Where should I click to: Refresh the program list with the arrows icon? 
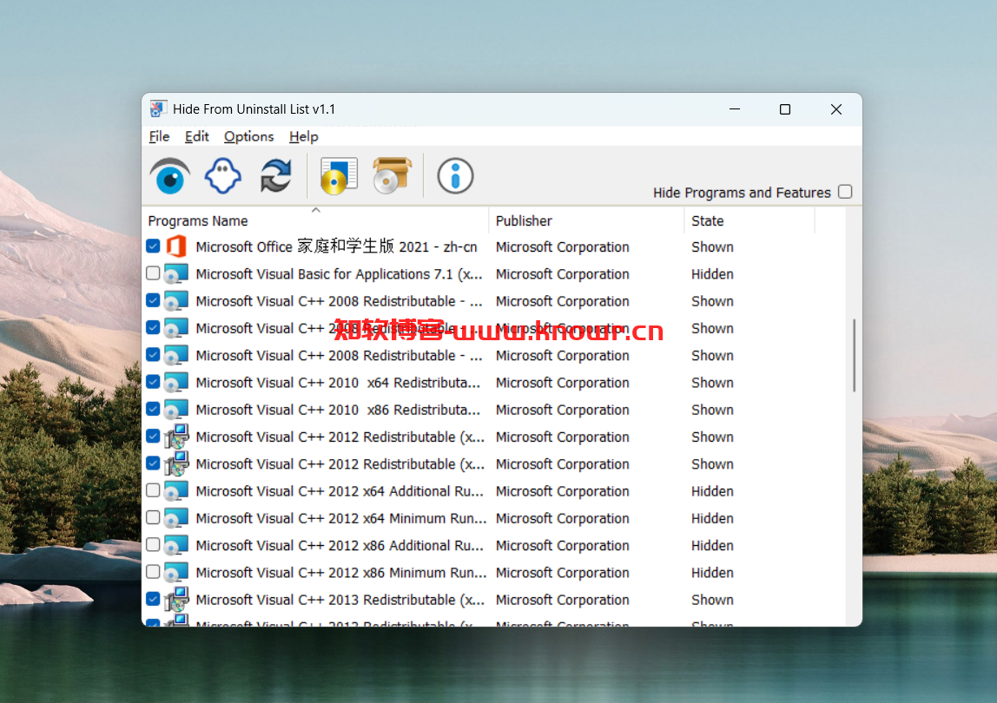click(x=276, y=176)
